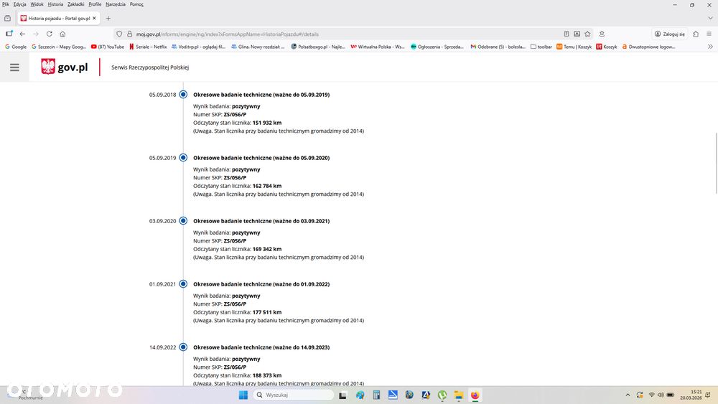Select the 05.09.2019 timeline marker
The height and width of the screenshot is (404, 718).
[183, 157]
